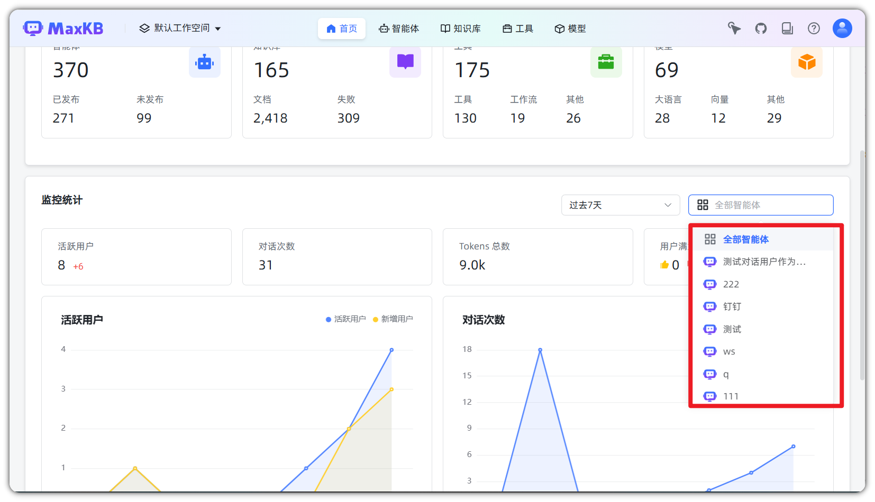Click the Tokens 总数 stat card
Viewport: 875px width, 502px height.
click(x=537, y=257)
